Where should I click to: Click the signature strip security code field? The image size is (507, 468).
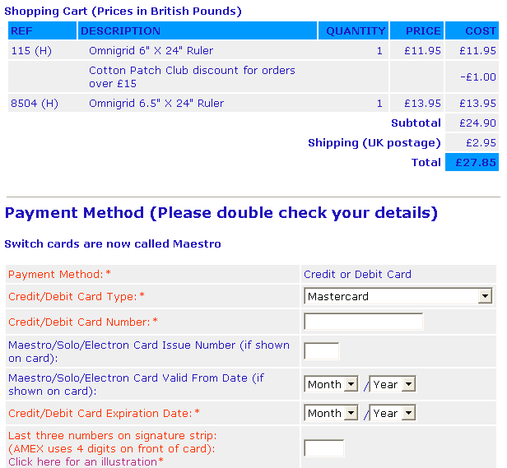click(x=323, y=448)
